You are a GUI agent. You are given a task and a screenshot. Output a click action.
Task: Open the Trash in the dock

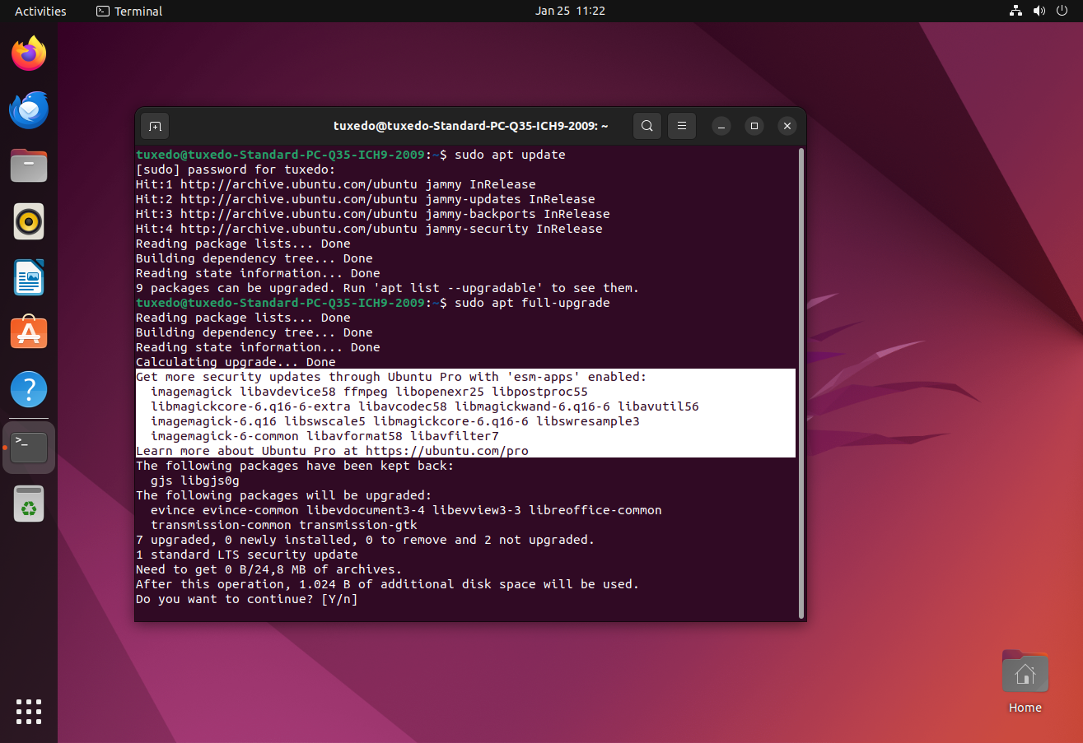point(29,504)
